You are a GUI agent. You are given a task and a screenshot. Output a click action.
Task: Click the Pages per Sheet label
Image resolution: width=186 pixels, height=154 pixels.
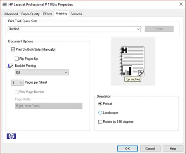[36, 82]
